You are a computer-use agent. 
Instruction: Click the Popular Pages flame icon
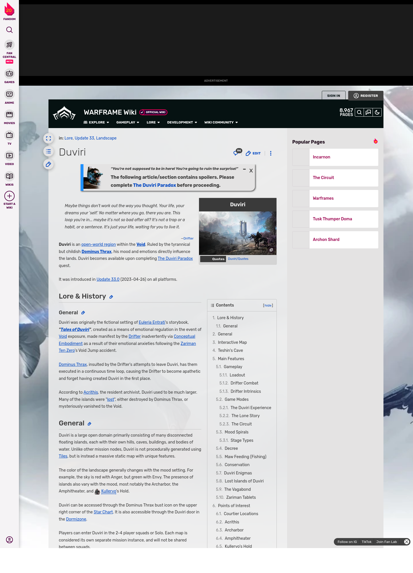pyautogui.click(x=375, y=141)
